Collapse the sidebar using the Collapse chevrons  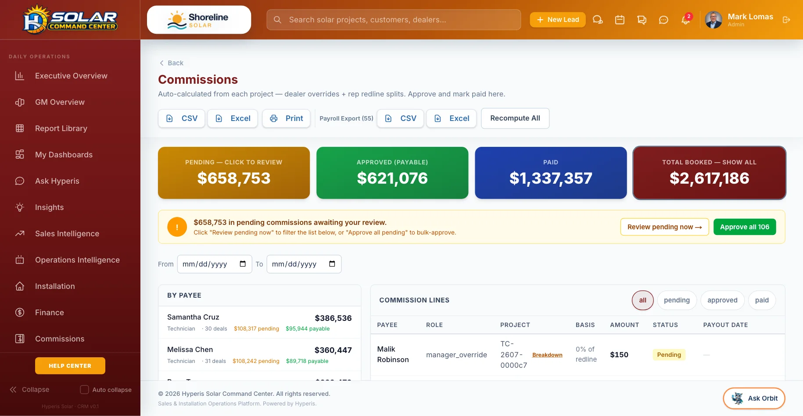(13, 390)
